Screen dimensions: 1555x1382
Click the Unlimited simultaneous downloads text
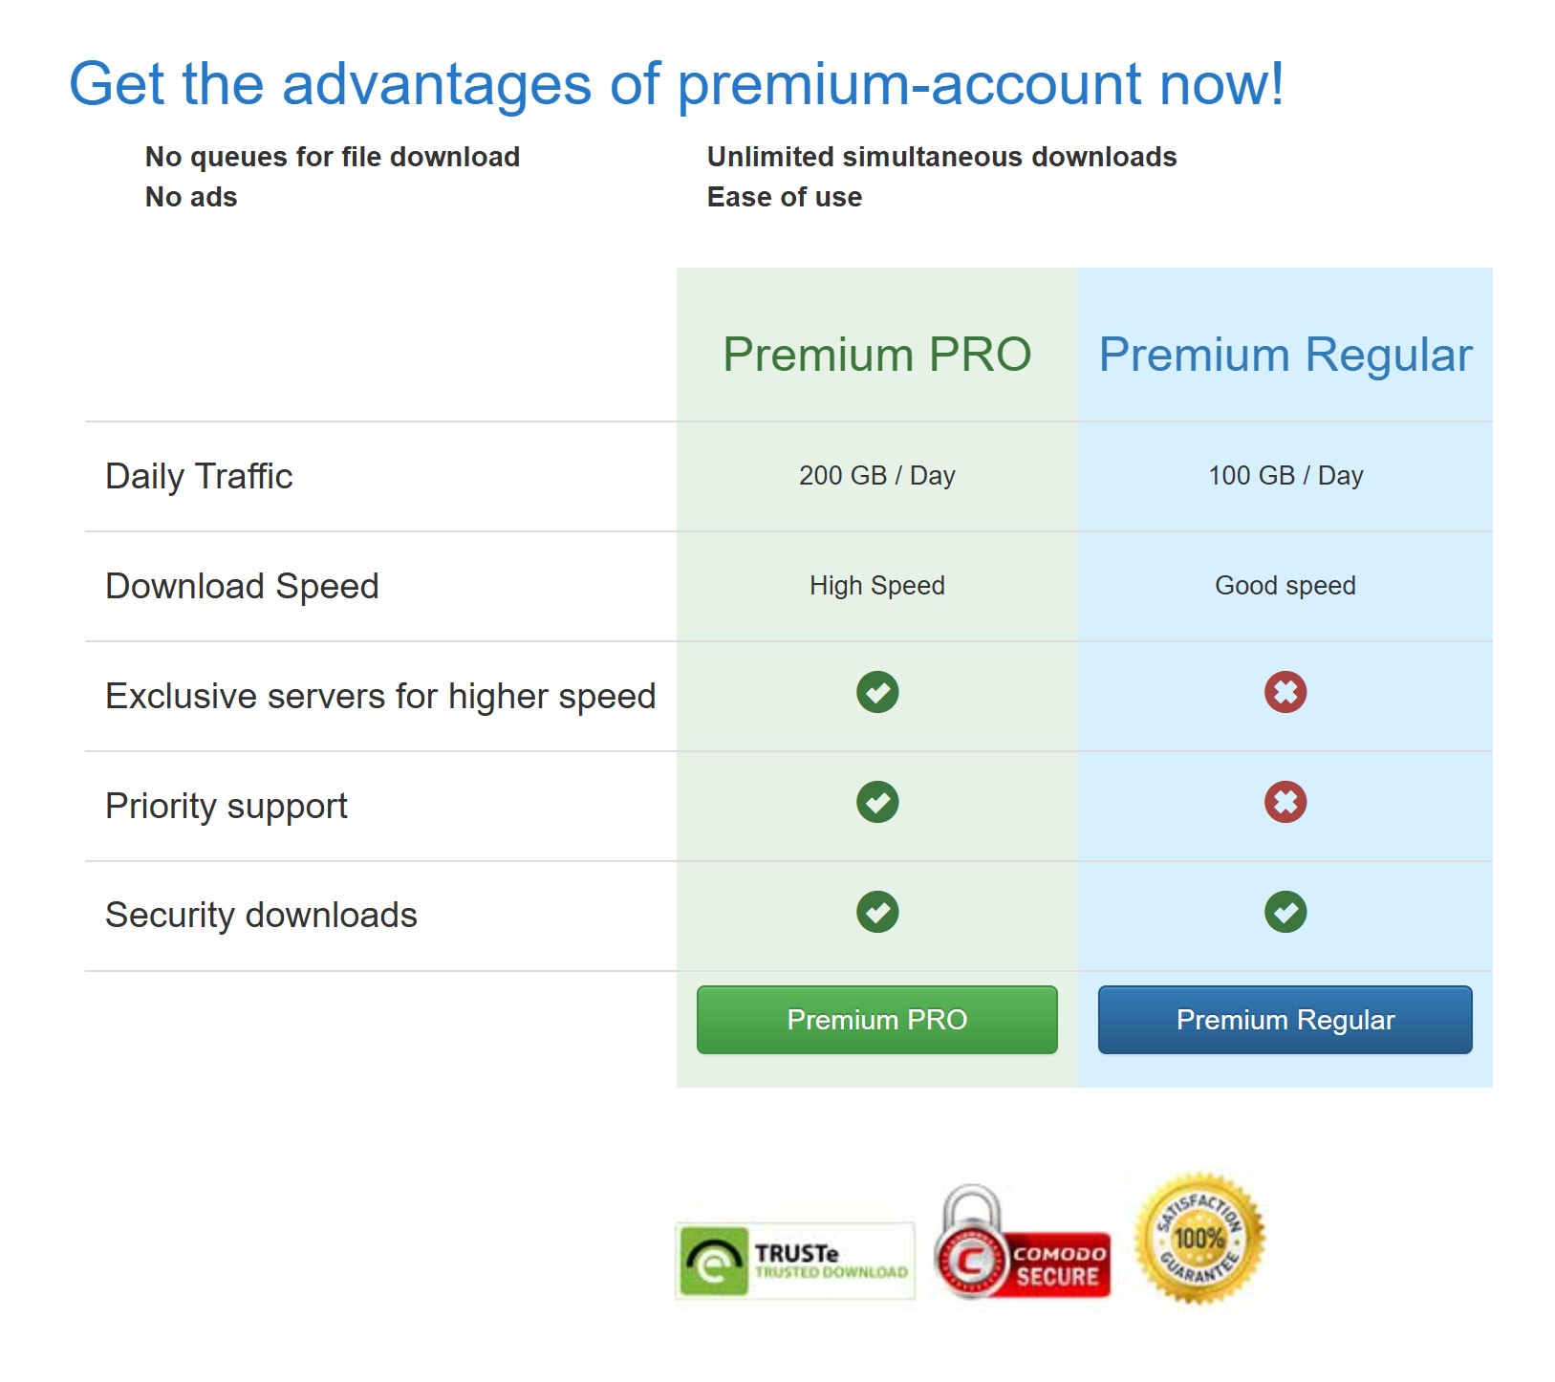(x=941, y=157)
